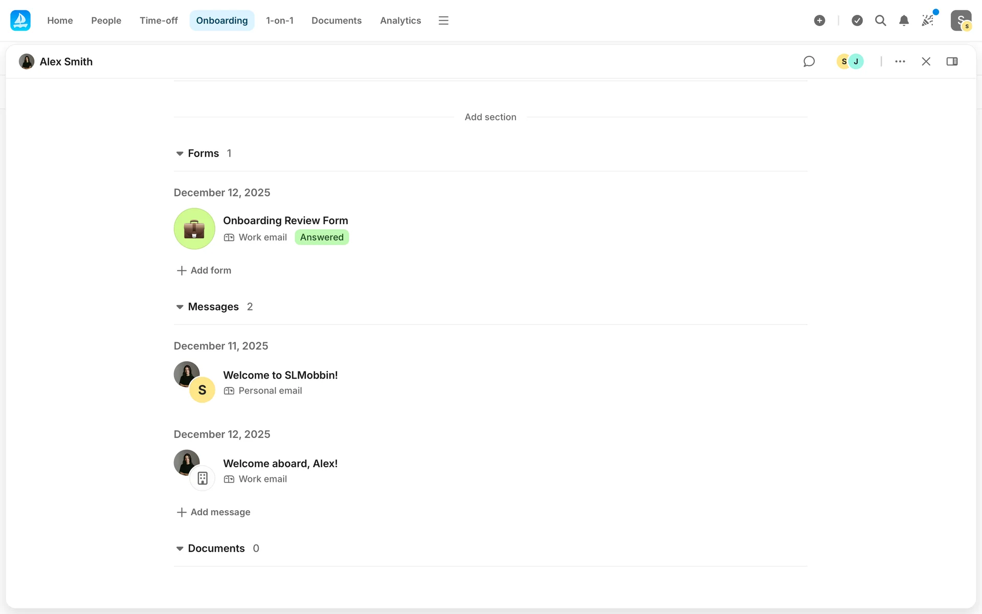Screen dimensions: 982x614
Task: Click Add section divider
Action: click(x=490, y=117)
